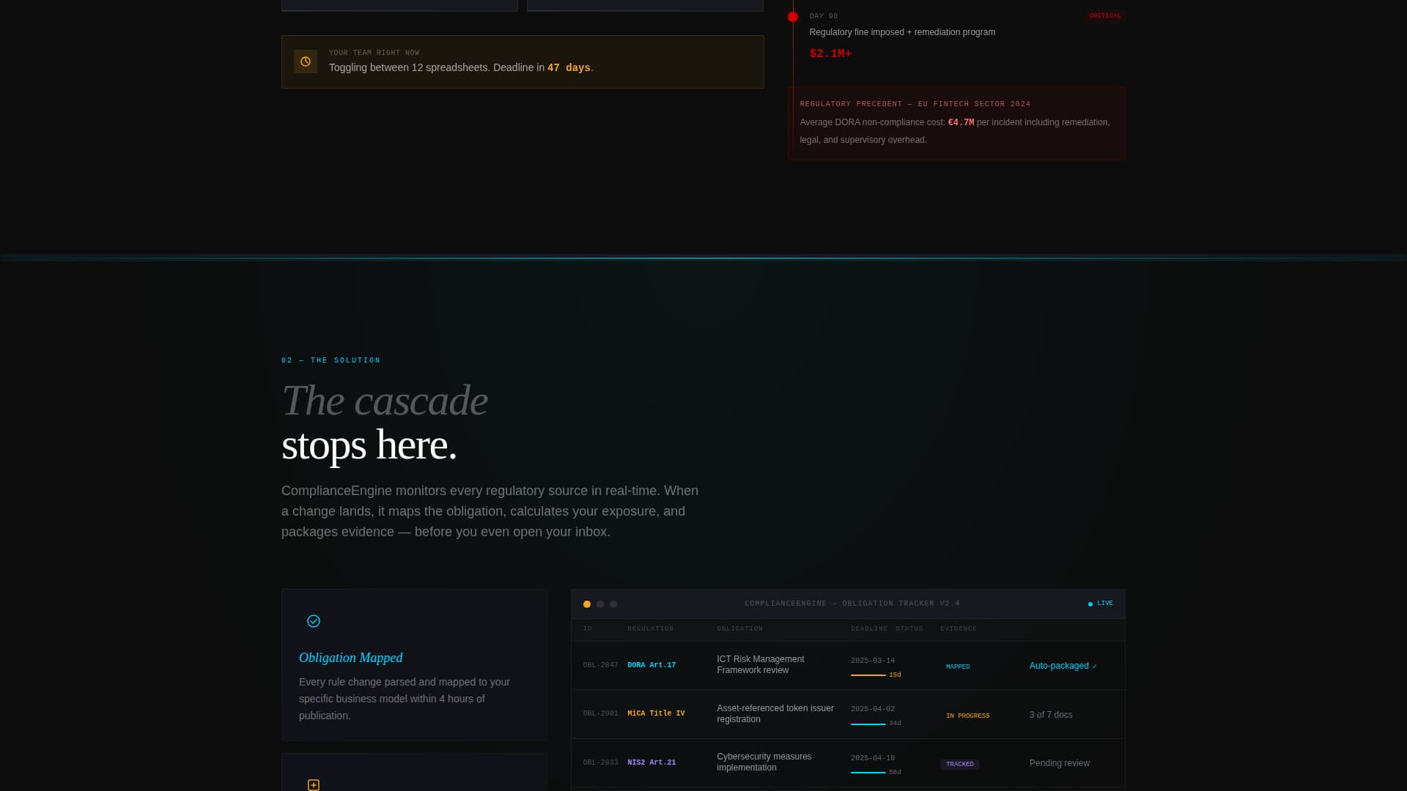Click the $2.1M+ fine amount
The width and height of the screenshot is (1407, 791).
point(830,53)
